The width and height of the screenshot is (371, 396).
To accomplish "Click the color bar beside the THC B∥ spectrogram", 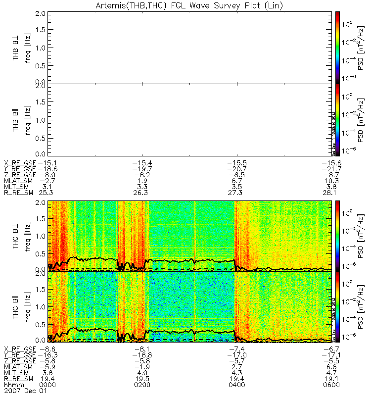I will pyautogui.click(x=337, y=307).
